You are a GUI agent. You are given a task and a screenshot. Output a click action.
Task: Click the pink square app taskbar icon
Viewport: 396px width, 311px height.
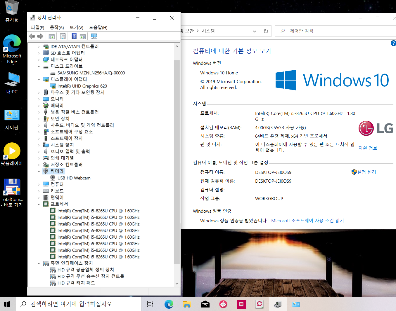point(241,304)
